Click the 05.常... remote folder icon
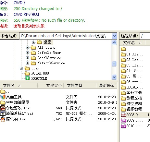The image size is (150, 142). coord(123,76)
